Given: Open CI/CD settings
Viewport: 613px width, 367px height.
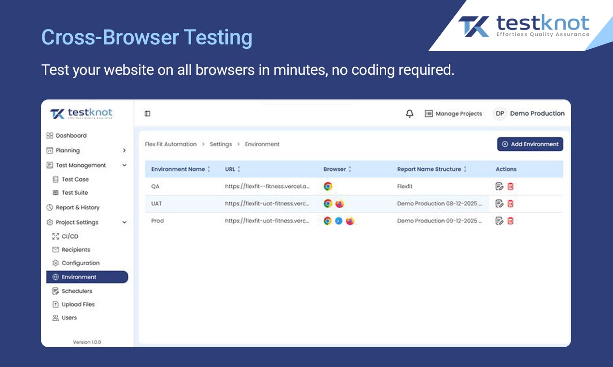Looking at the screenshot, I should click(x=65, y=236).
